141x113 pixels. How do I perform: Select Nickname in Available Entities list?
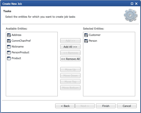18,47
